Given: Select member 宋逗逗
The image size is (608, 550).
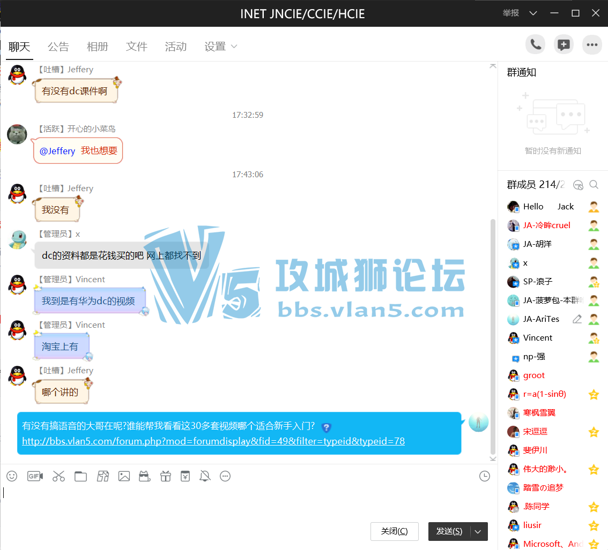Looking at the screenshot, I should pyautogui.click(x=553, y=432).
